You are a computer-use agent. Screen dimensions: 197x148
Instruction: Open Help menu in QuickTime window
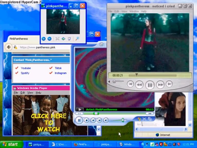coord(144,11)
